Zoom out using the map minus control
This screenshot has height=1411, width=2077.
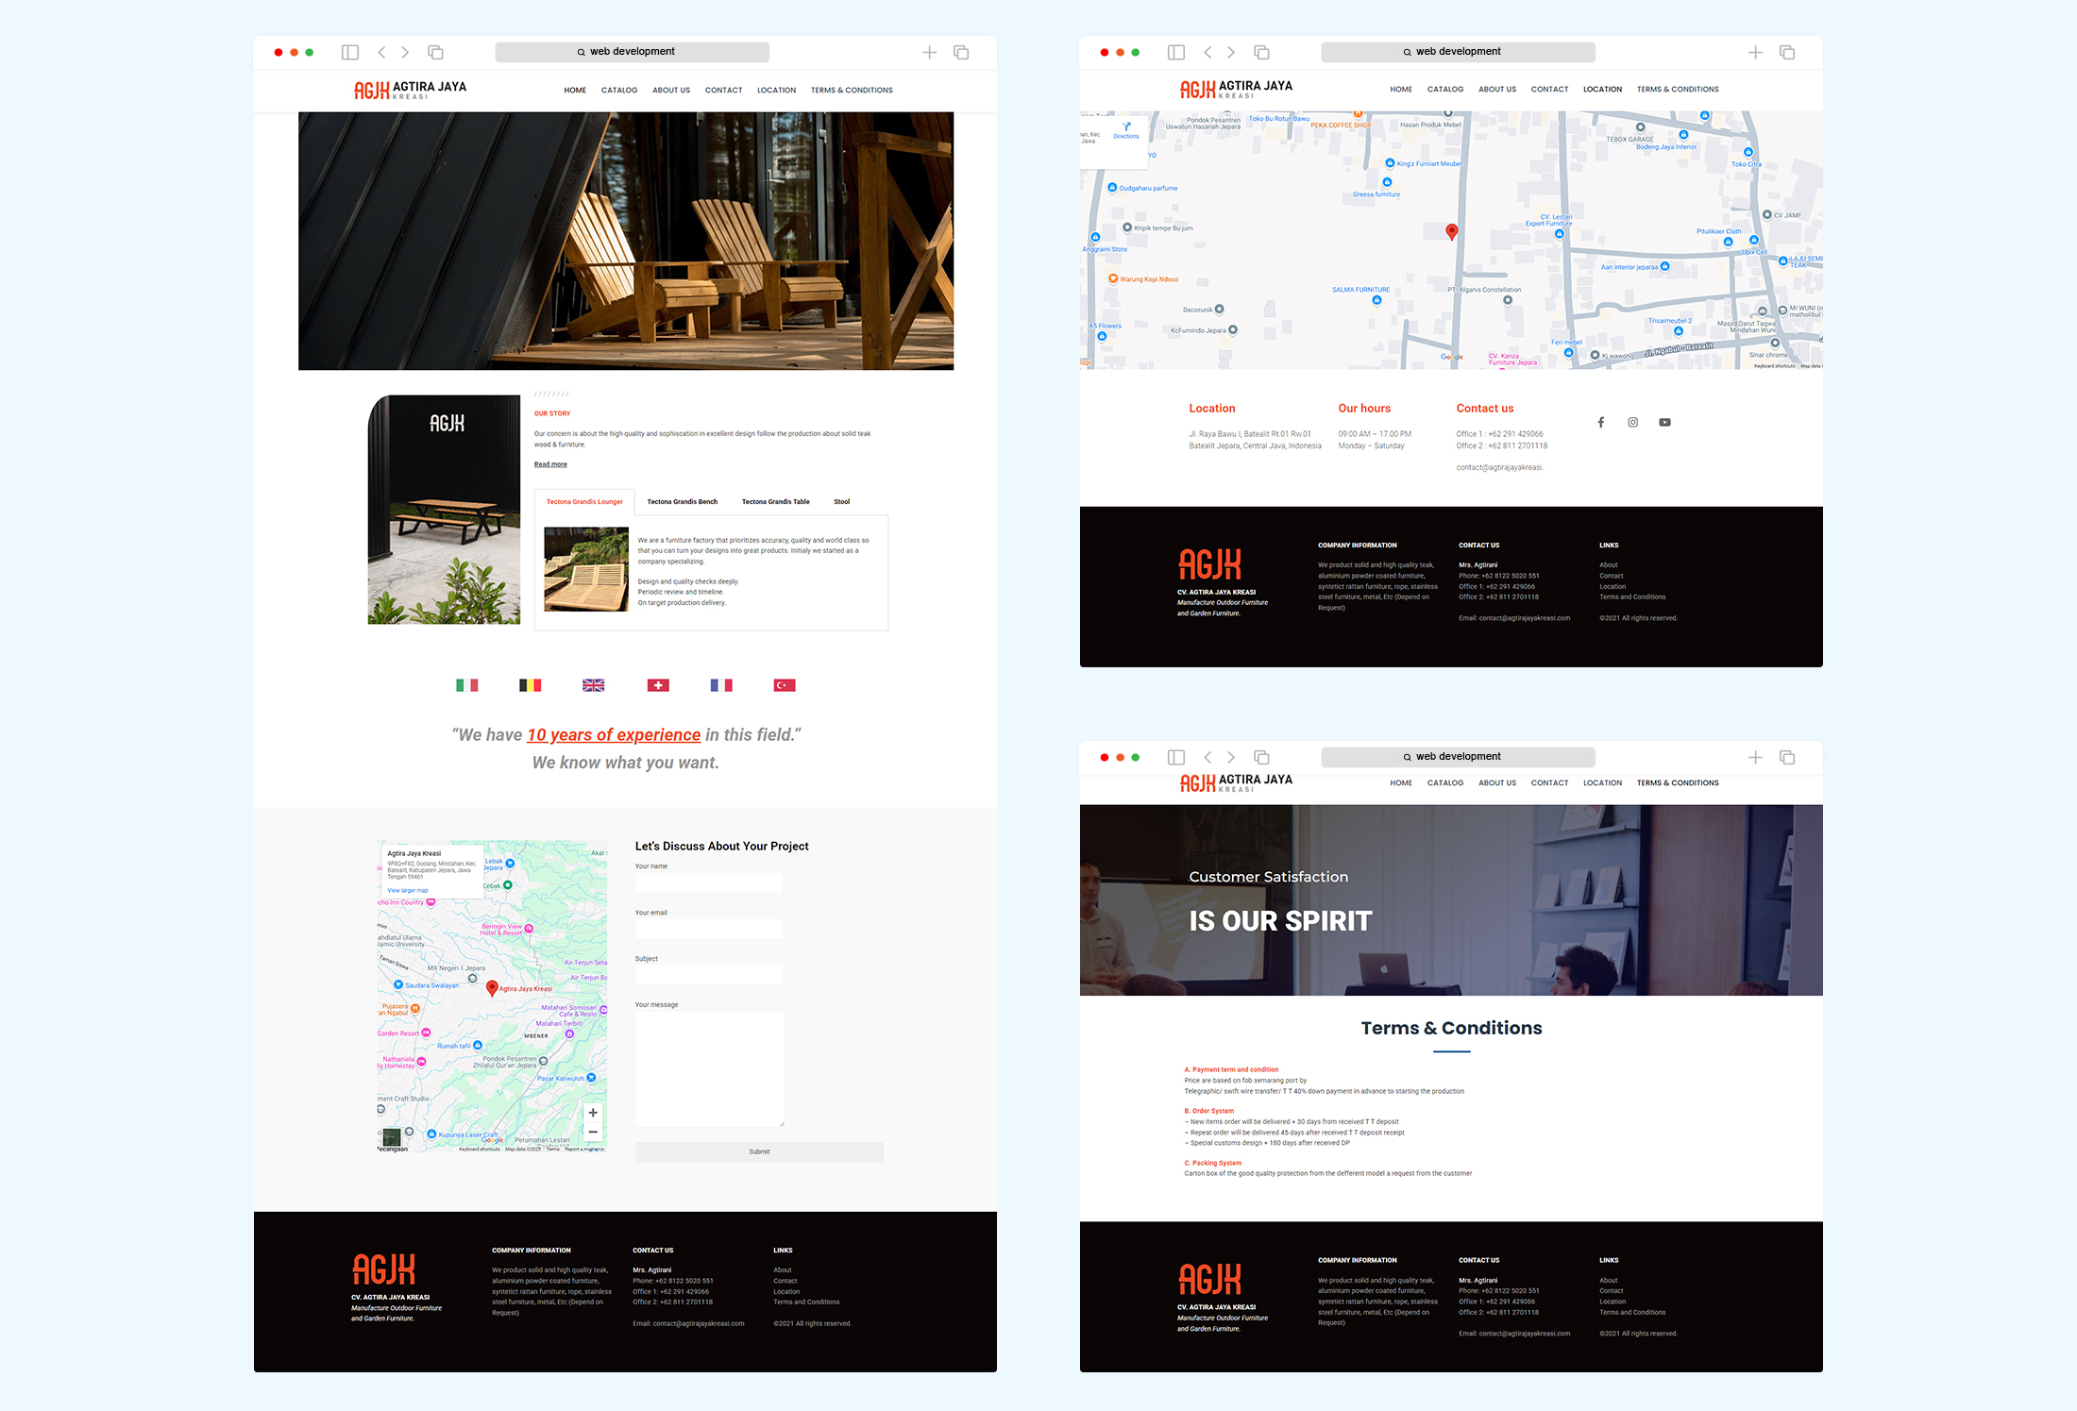[x=593, y=1132]
